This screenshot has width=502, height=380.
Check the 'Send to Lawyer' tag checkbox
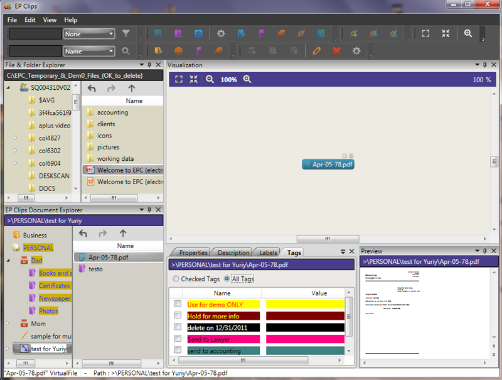click(178, 339)
